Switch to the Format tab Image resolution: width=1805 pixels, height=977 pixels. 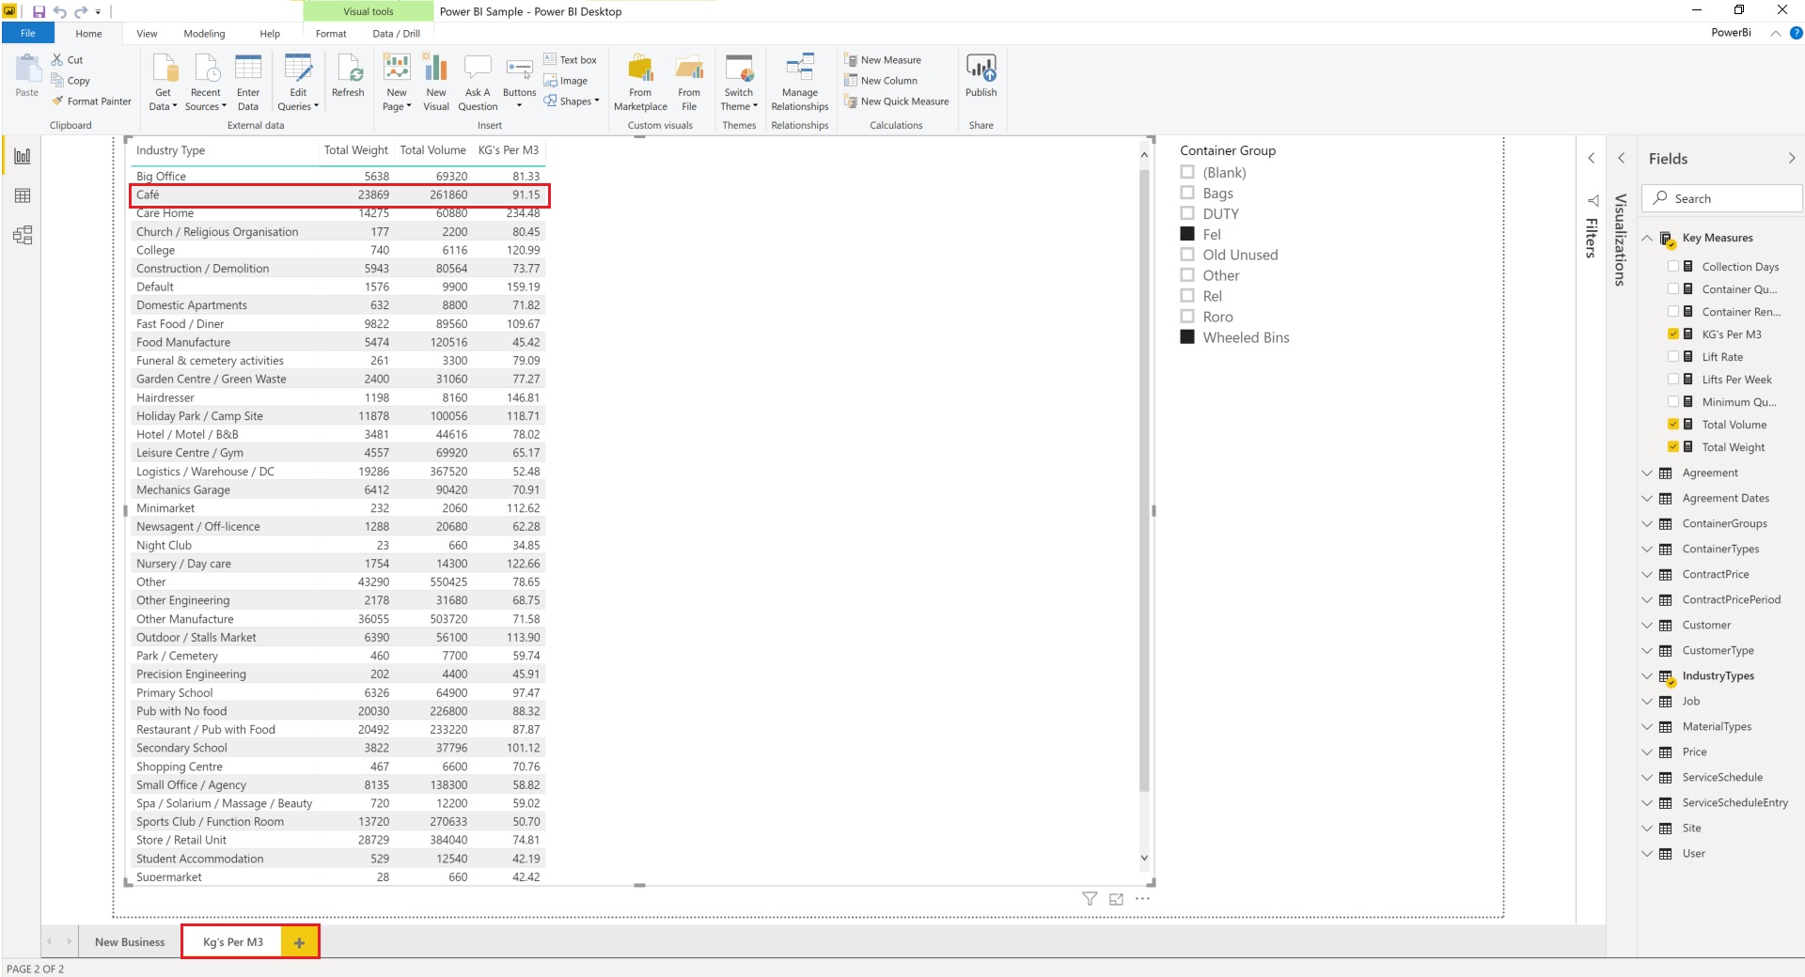coord(331,34)
